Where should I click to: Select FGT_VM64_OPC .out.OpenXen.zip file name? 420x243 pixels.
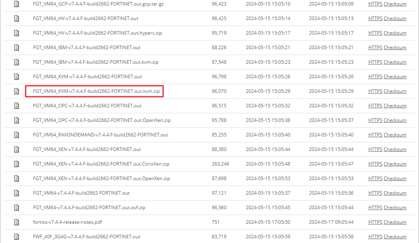(102, 120)
